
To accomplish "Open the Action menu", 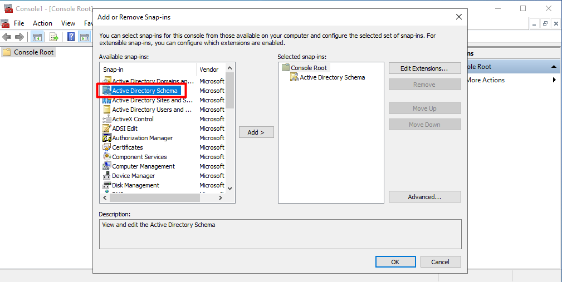I will point(43,23).
